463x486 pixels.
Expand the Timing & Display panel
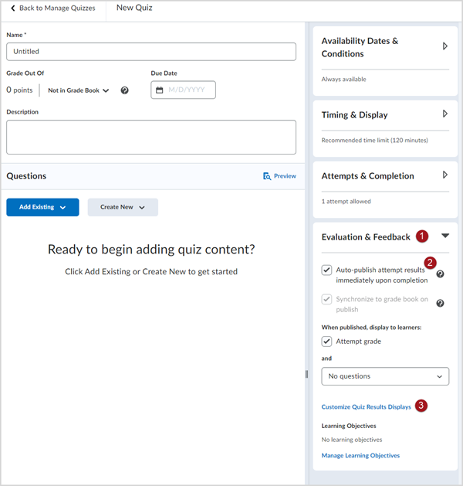(x=445, y=114)
